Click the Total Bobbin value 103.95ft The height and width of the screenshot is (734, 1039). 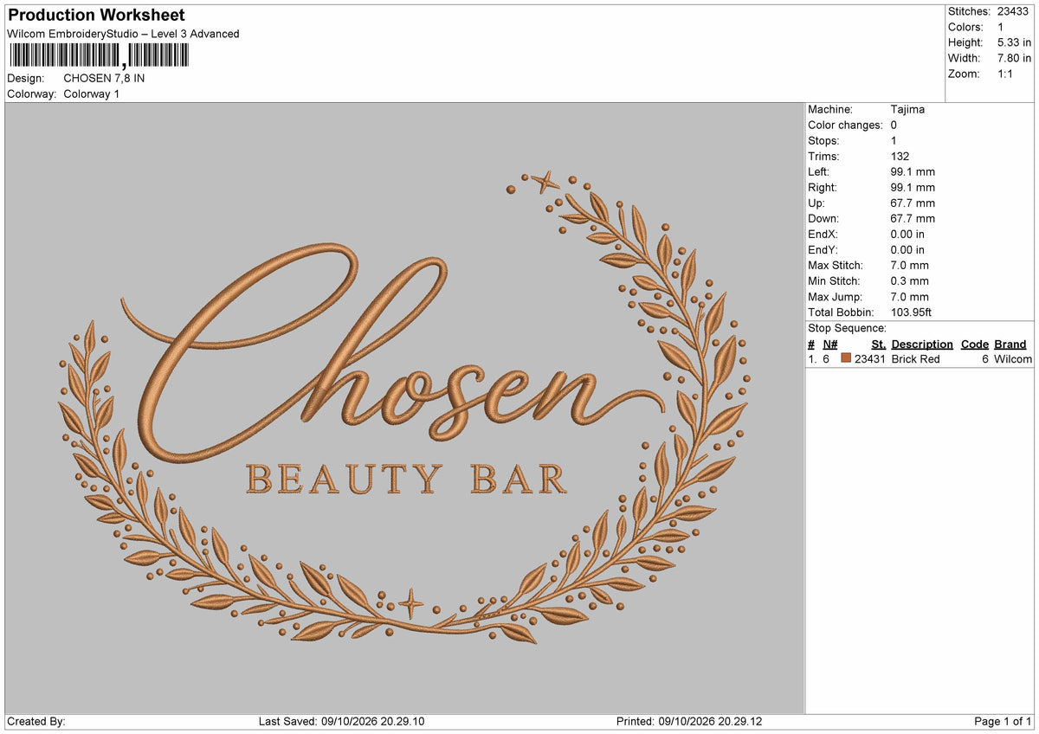911,312
